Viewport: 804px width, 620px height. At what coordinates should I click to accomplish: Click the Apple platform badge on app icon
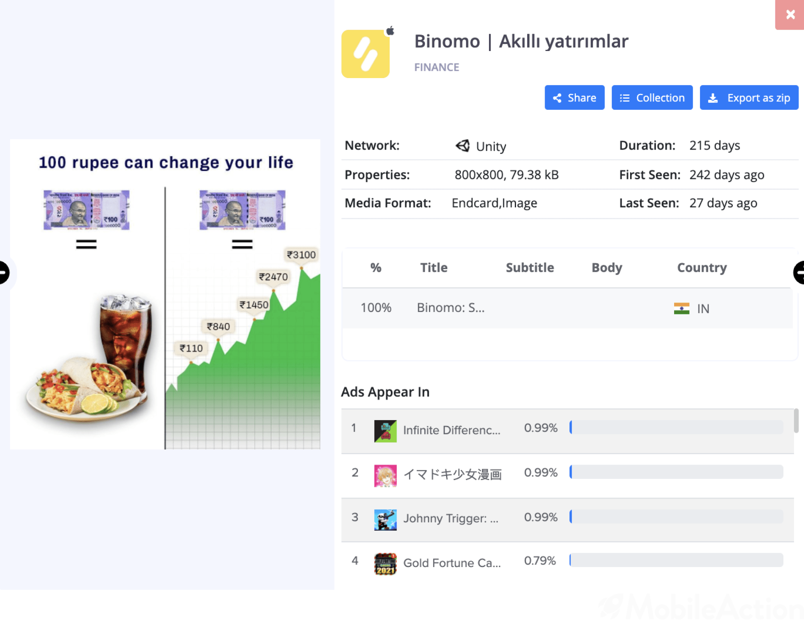(390, 31)
